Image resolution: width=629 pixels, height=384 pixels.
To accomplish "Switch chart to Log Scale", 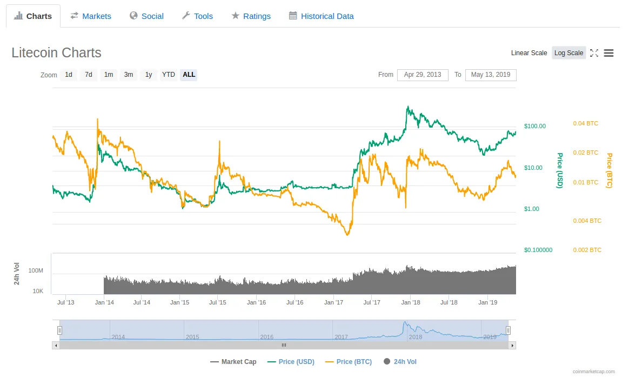I will (x=568, y=52).
